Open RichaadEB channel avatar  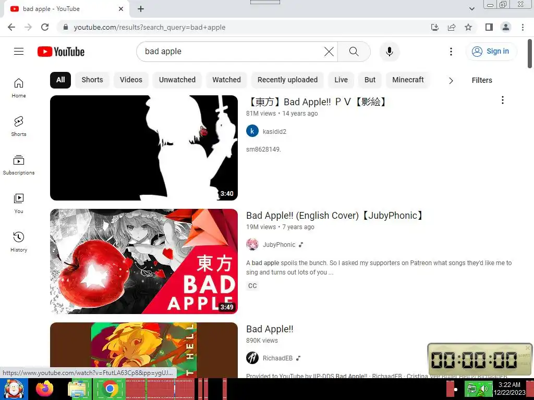pyautogui.click(x=252, y=358)
